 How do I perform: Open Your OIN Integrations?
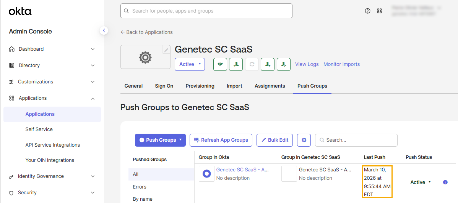pyautogui.click(x=50, y=160)
